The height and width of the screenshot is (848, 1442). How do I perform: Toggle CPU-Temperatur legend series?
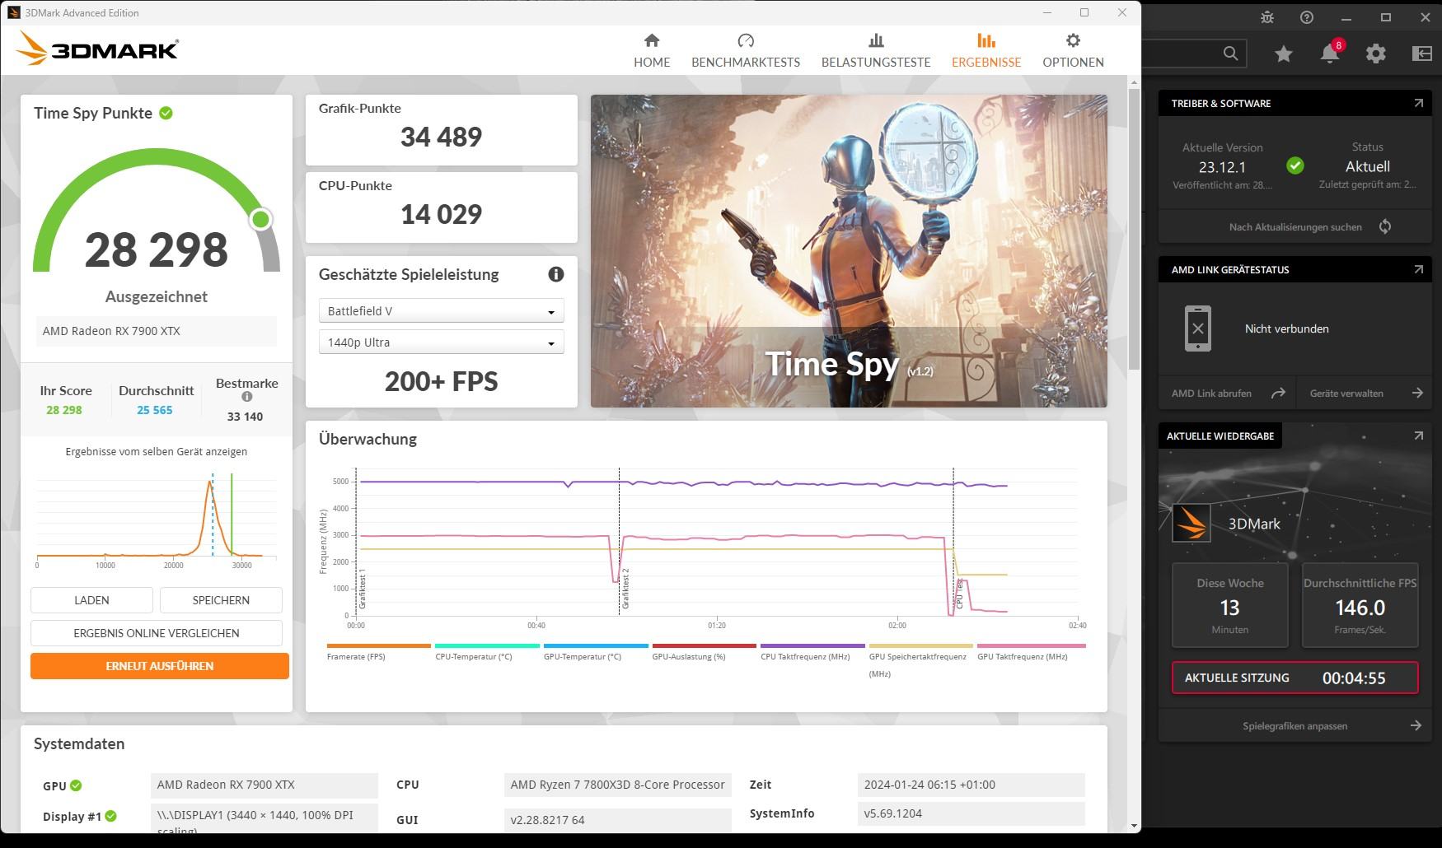point(487,652)
